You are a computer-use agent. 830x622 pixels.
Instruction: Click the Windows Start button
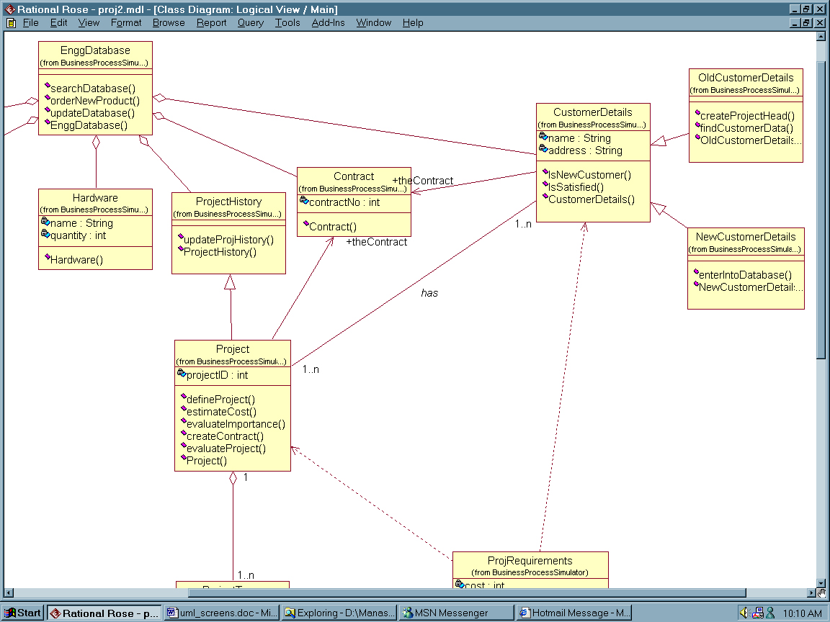(x=23, y=613)
